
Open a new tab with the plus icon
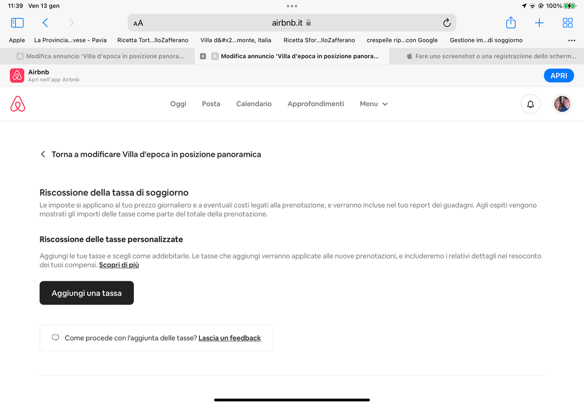click(539, 23)
